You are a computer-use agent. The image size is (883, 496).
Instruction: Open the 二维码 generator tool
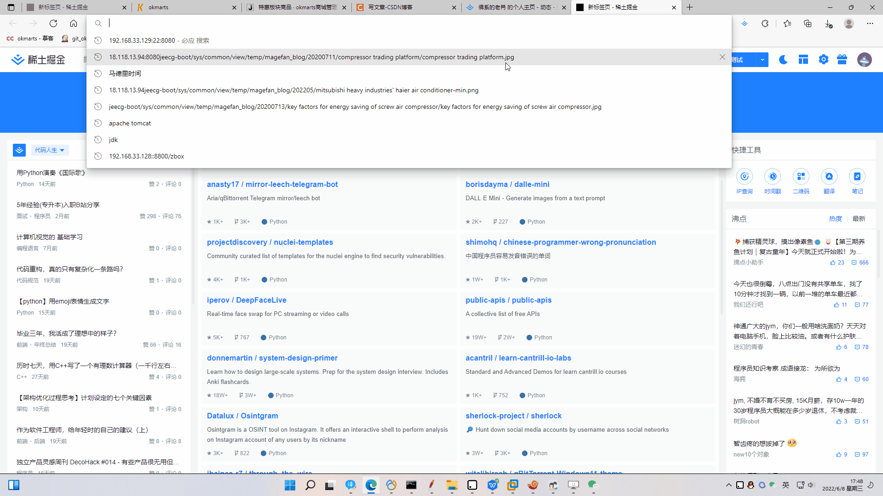coord(801,176)
